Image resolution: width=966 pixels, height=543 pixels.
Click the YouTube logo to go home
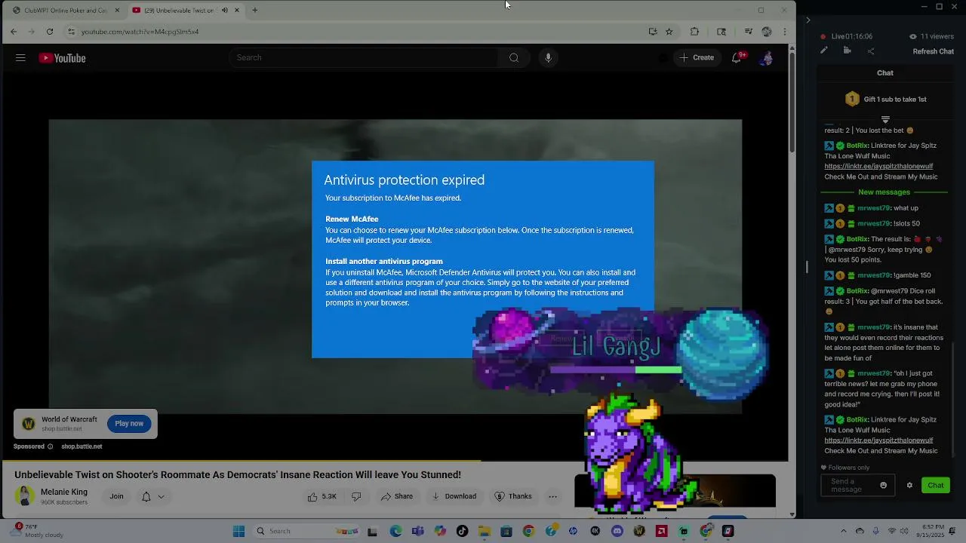coord(62,58)
